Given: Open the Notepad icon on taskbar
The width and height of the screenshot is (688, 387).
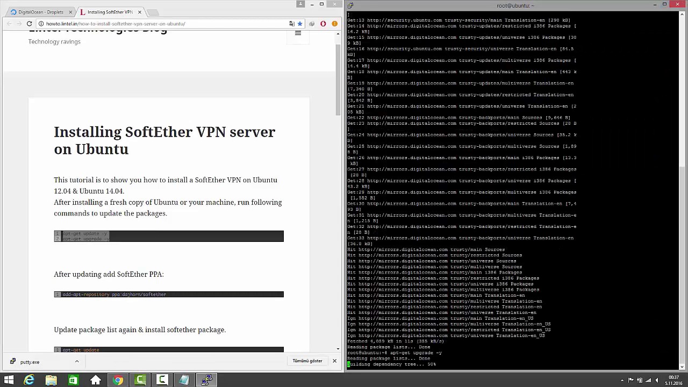Looking at the screenshot, I should click(x=184, y=380).
